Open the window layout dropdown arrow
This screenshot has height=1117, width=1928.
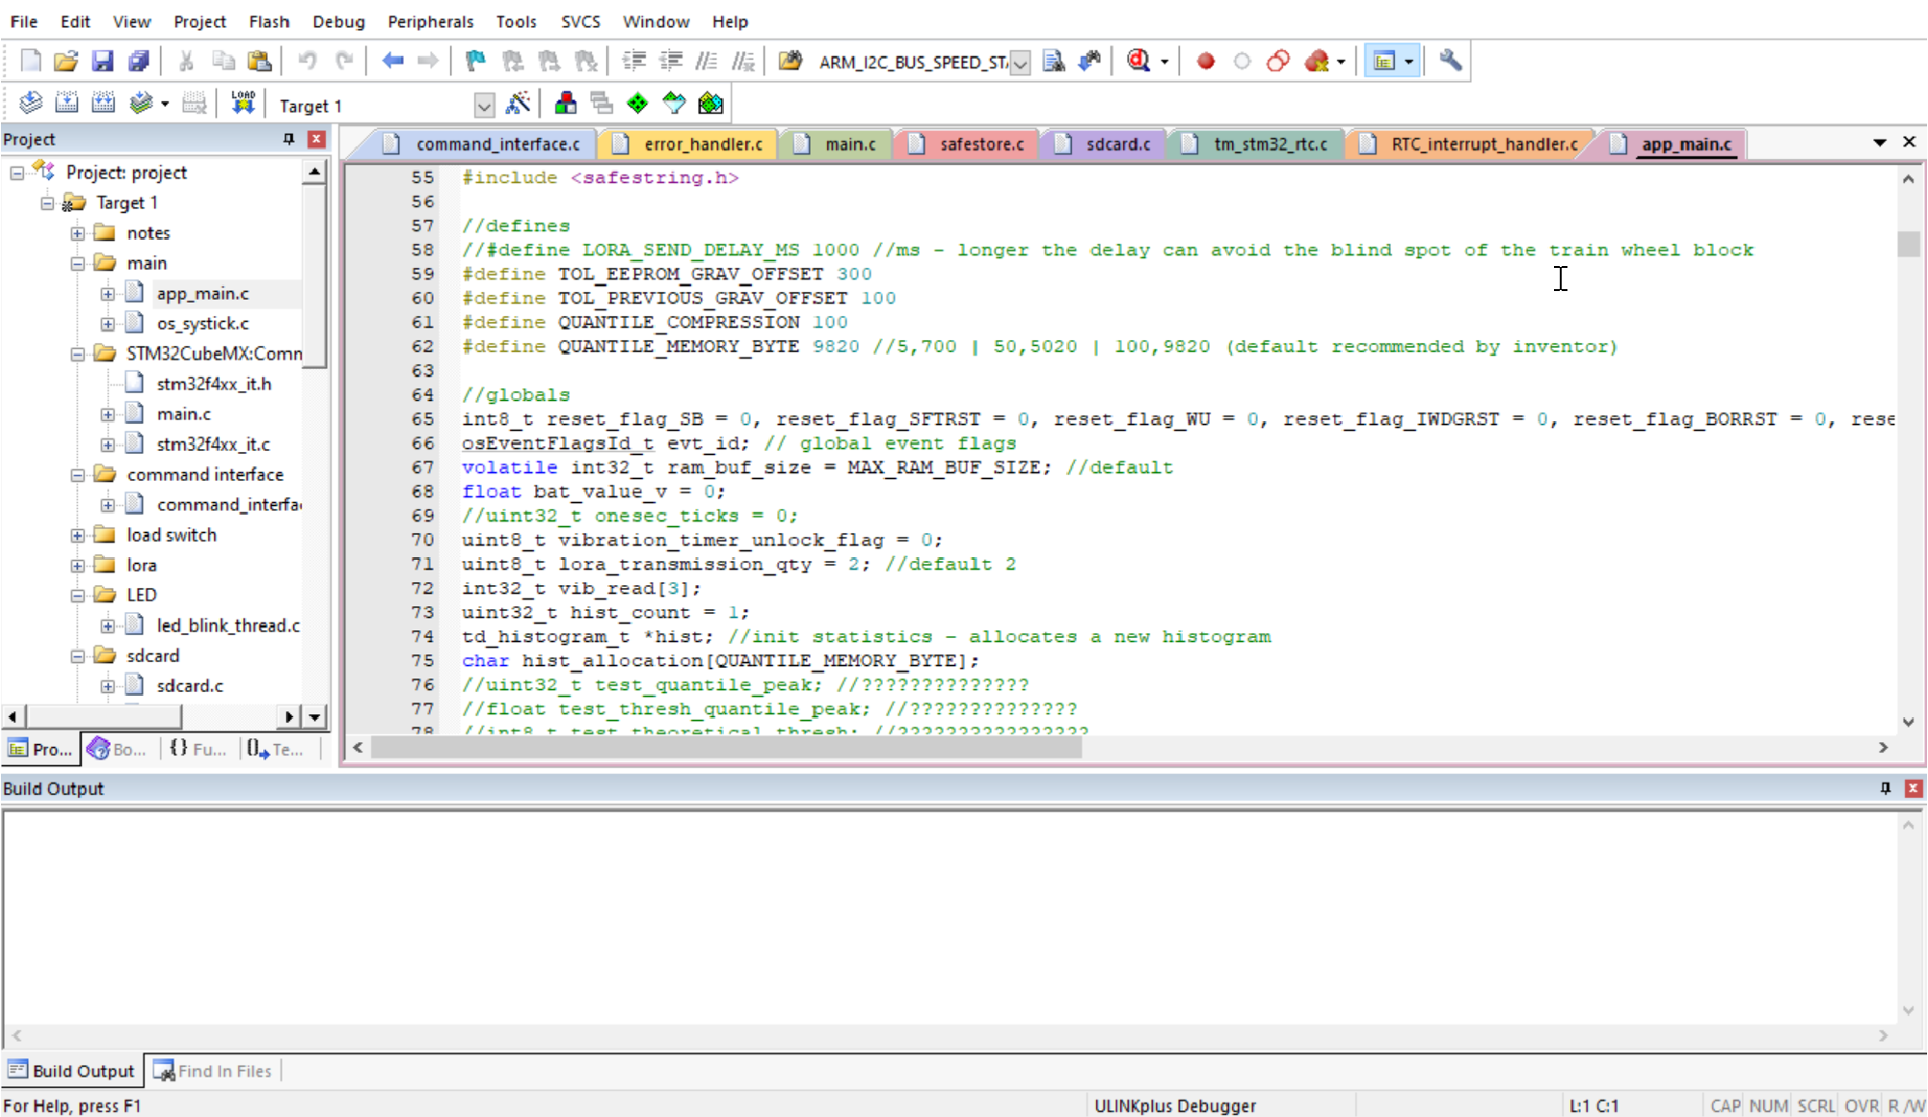tap(1408, 62)
